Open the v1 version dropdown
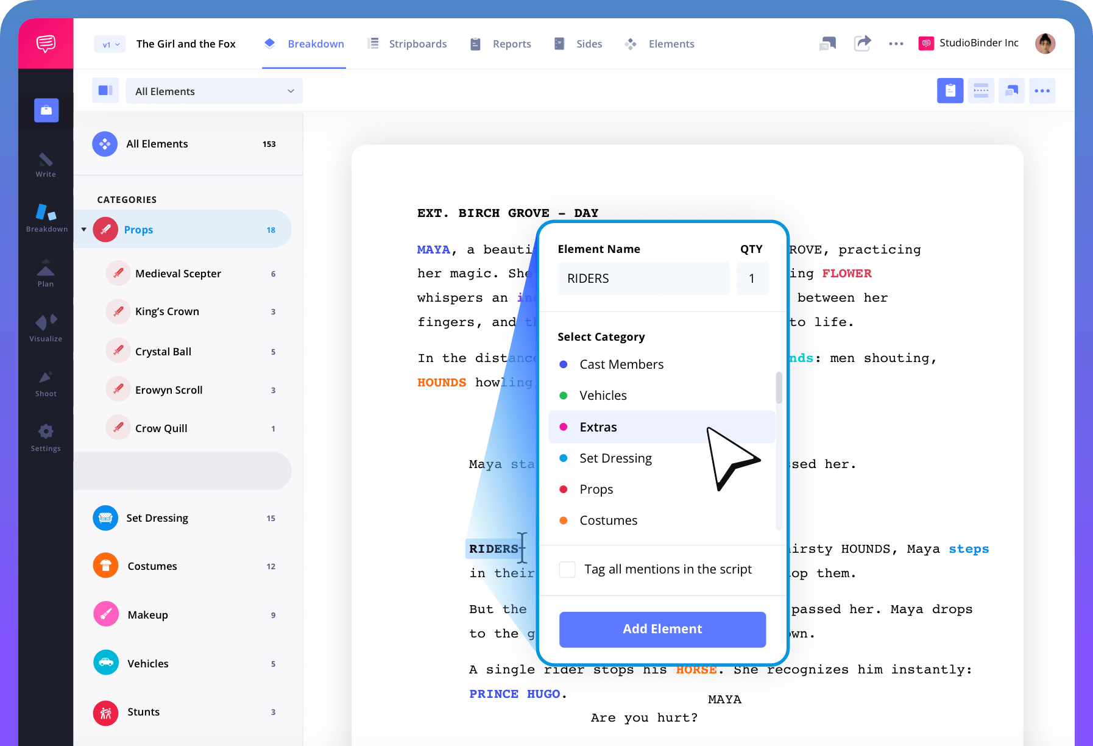The image size is (1093, 746). [109, 44]
